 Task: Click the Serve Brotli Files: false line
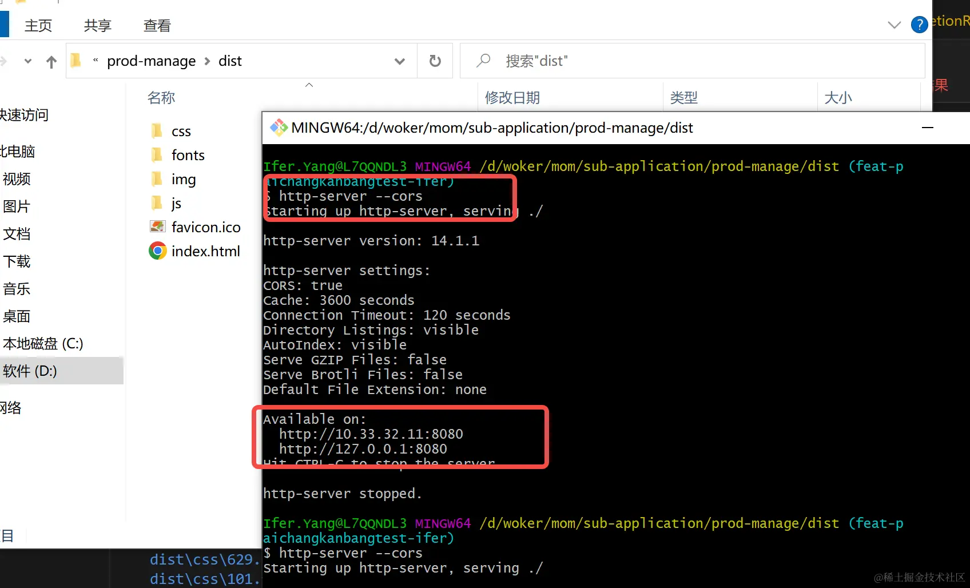[x=363, y=375]
